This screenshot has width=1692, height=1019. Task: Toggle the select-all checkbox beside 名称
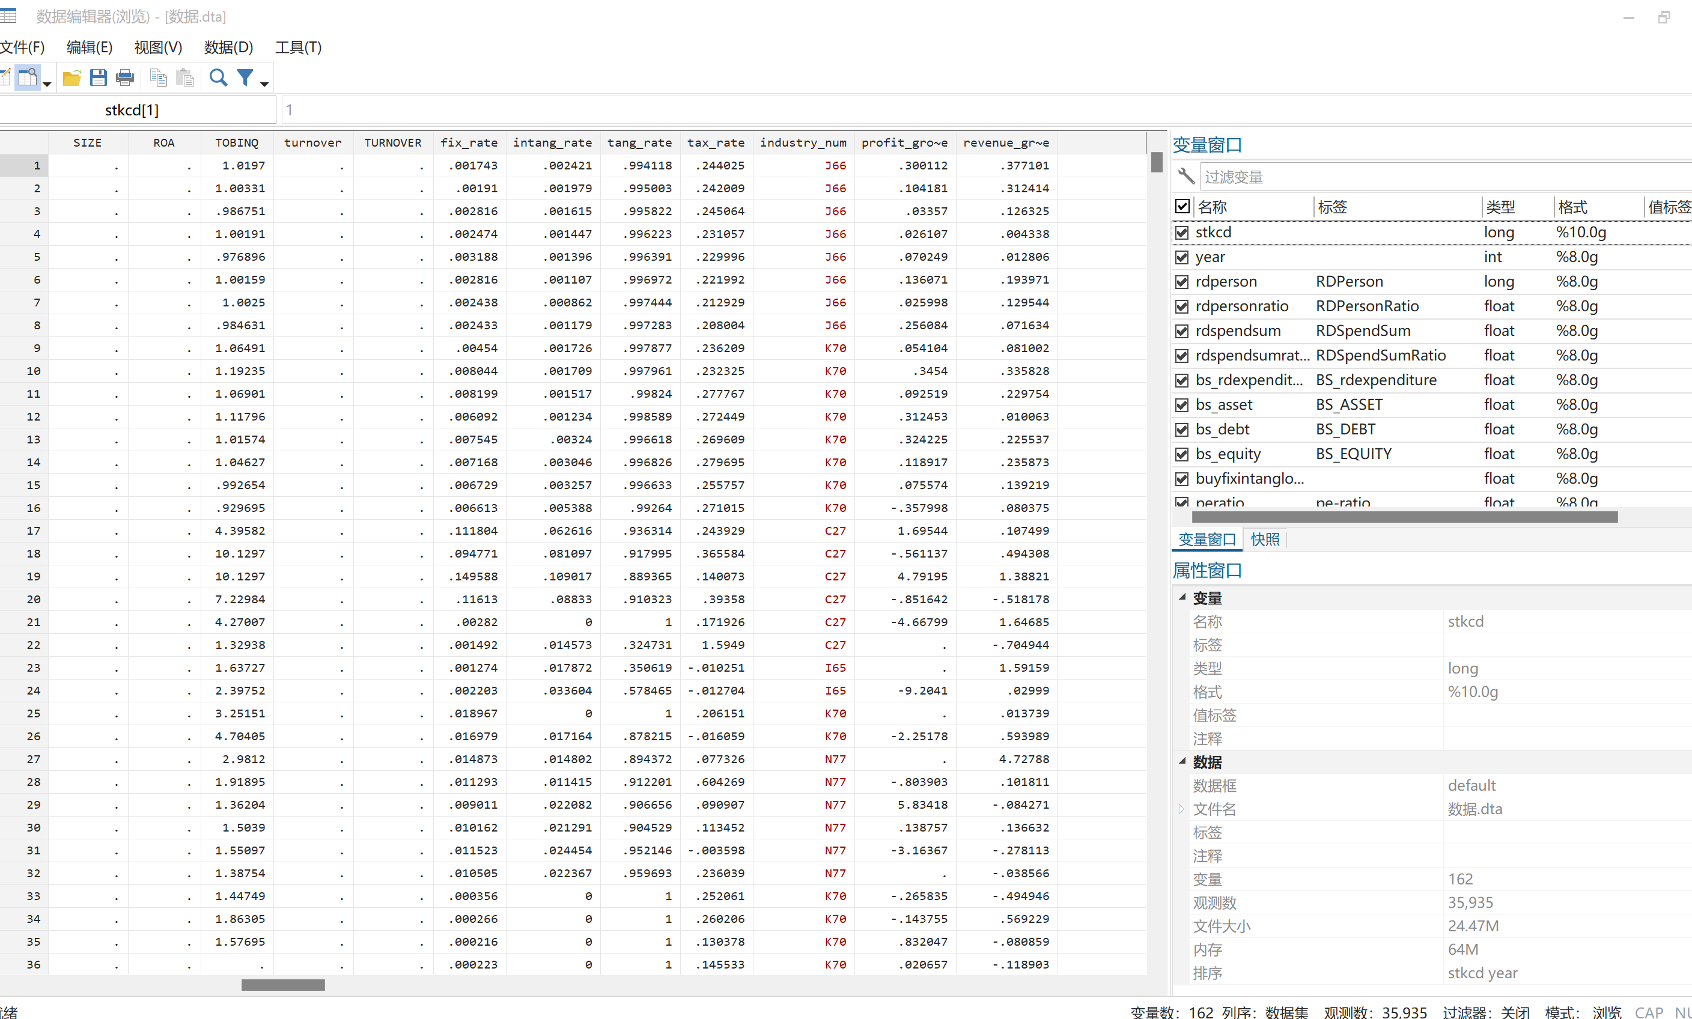tap(1182, 207)
